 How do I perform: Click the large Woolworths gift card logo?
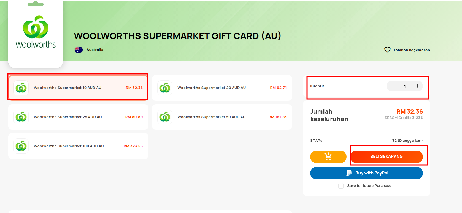pyautogui.click(x=36, y=32)
